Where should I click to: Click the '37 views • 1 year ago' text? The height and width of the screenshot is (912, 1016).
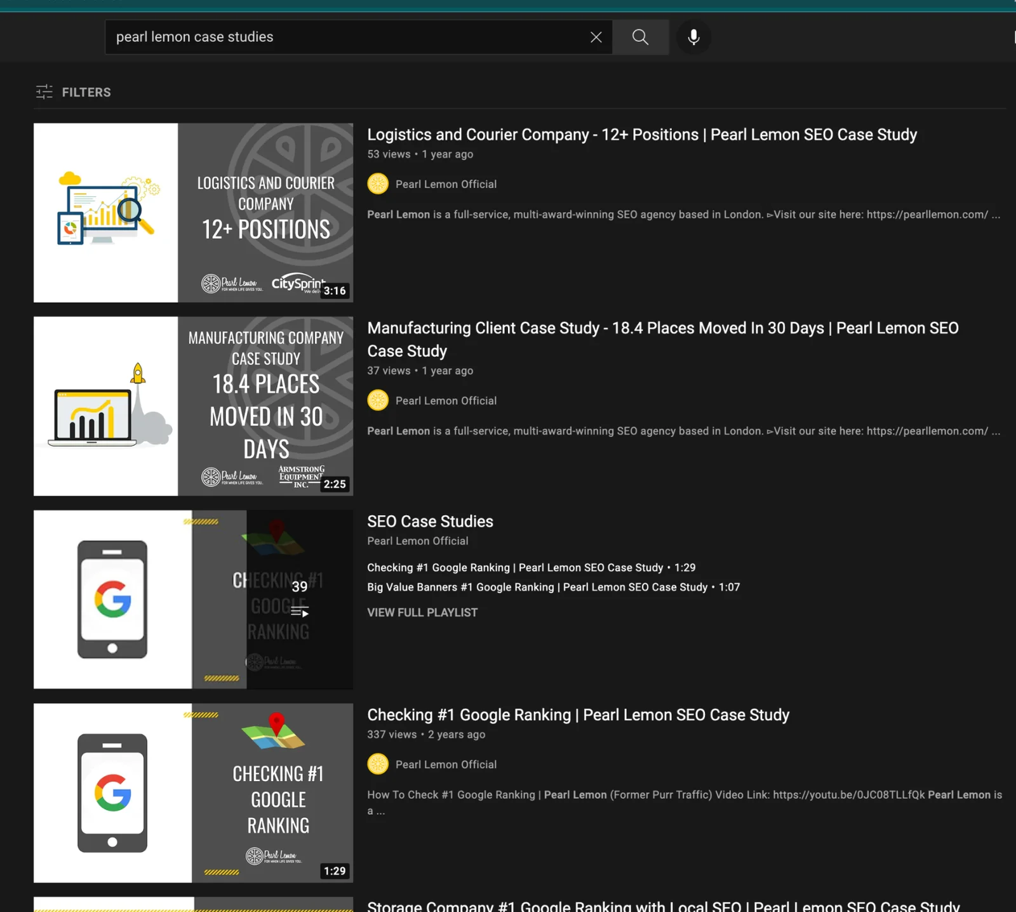[x=420, y=371]
